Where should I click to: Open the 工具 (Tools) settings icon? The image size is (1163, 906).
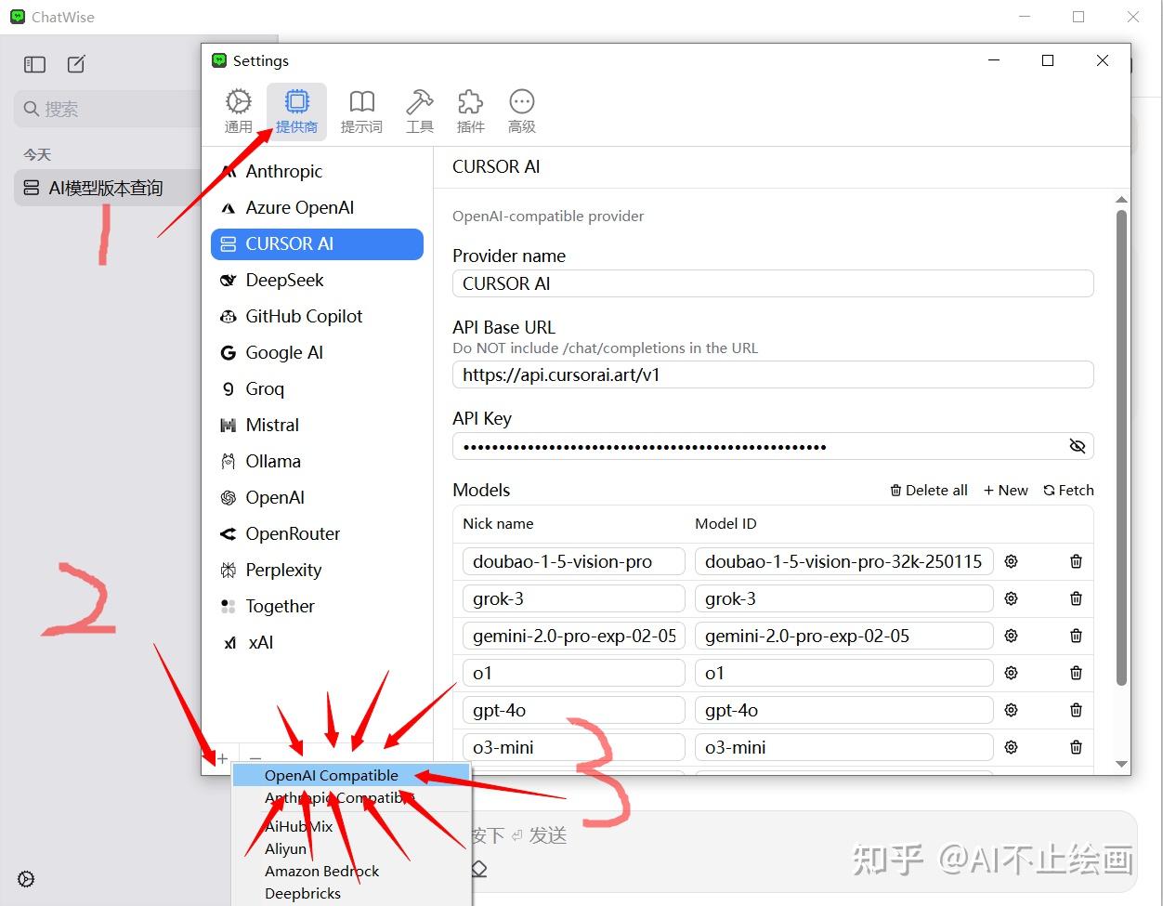point(420,110)
